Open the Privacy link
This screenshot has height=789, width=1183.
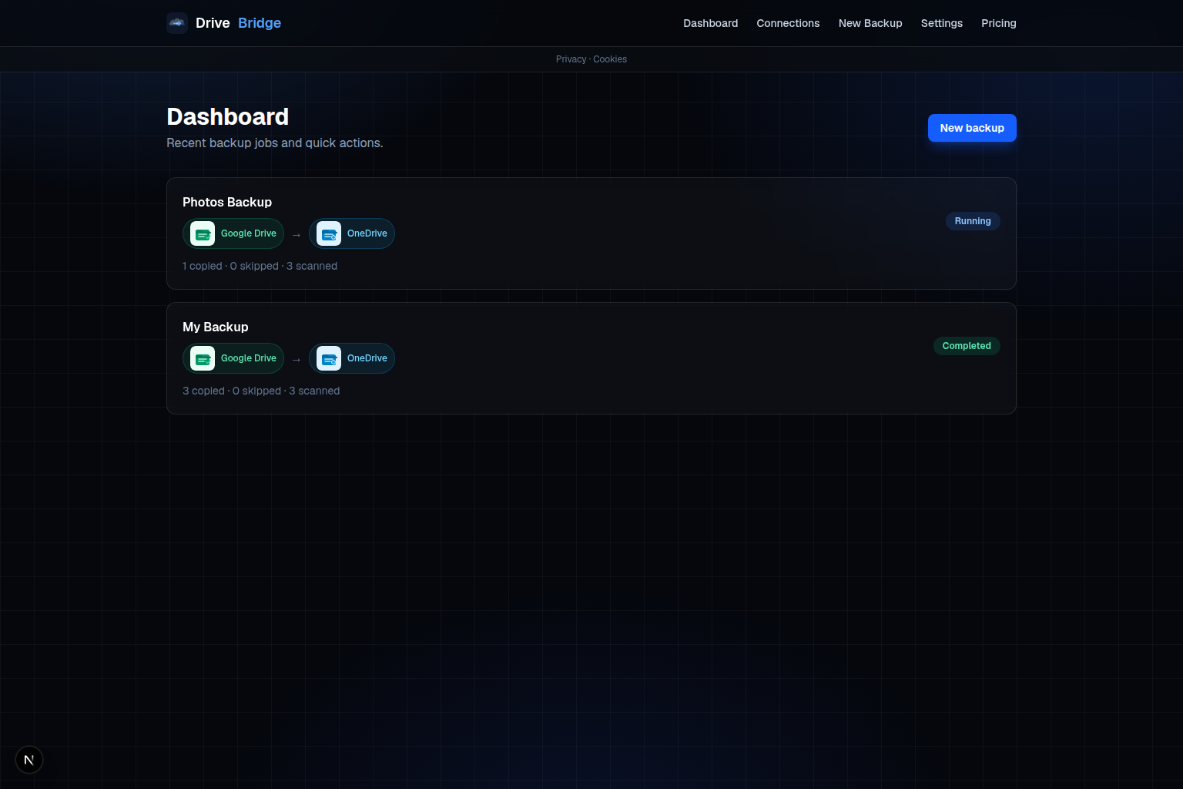pyautogui.click(x=571, y=59)
